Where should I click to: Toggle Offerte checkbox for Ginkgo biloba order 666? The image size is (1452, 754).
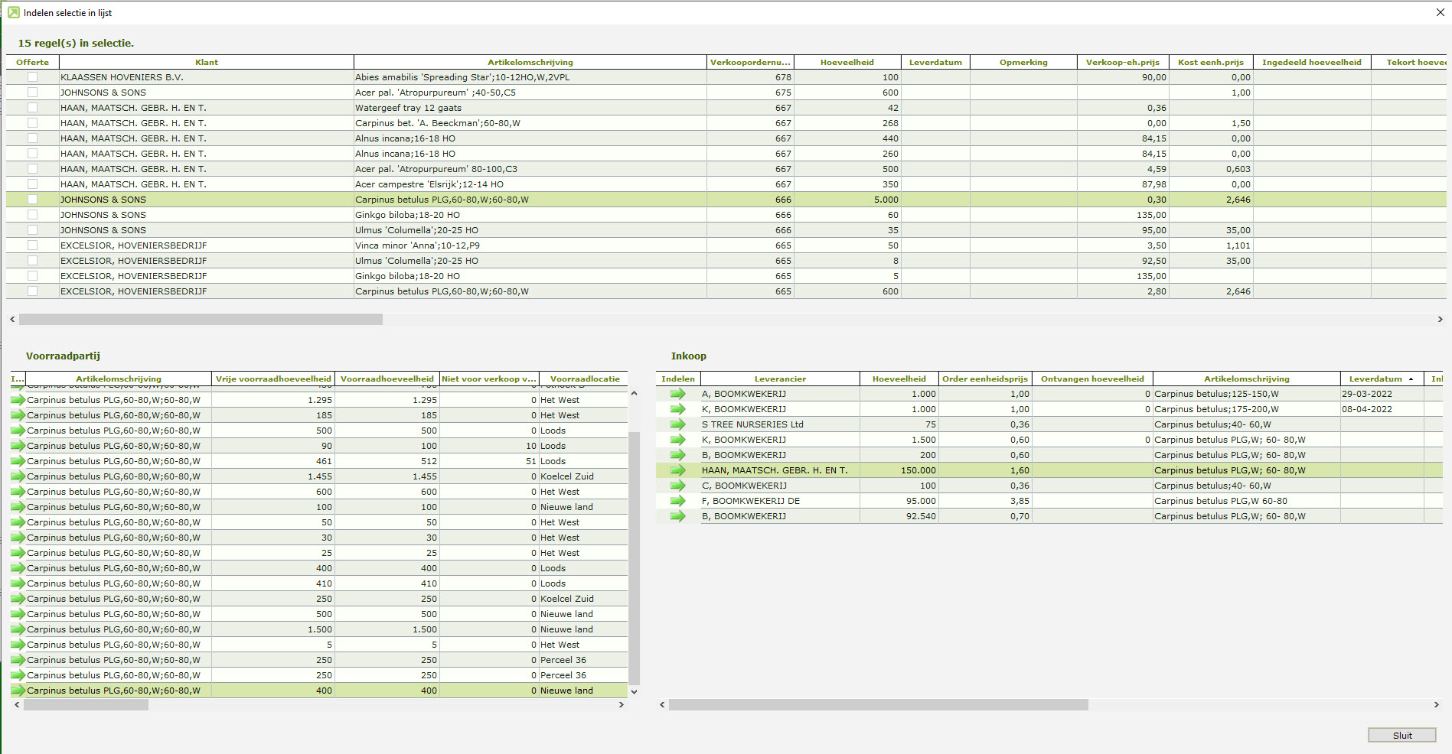pos(32,215)
